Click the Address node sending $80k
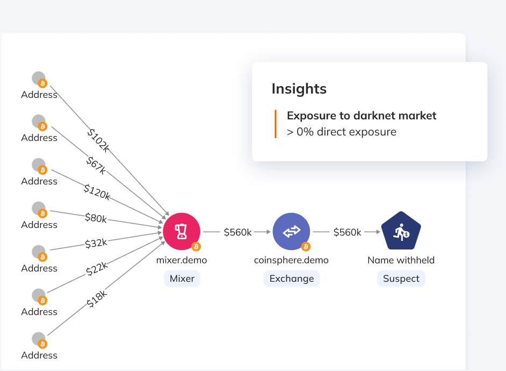Viewport: 506px width, 371px height. [x=39, y=209]
